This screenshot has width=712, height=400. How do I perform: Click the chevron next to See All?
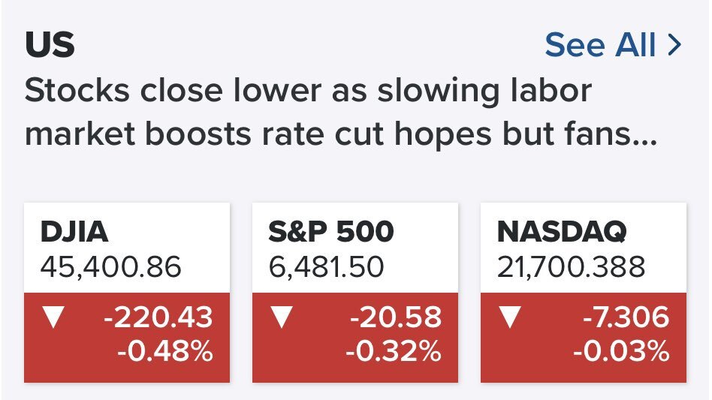(x=674, y=46)
